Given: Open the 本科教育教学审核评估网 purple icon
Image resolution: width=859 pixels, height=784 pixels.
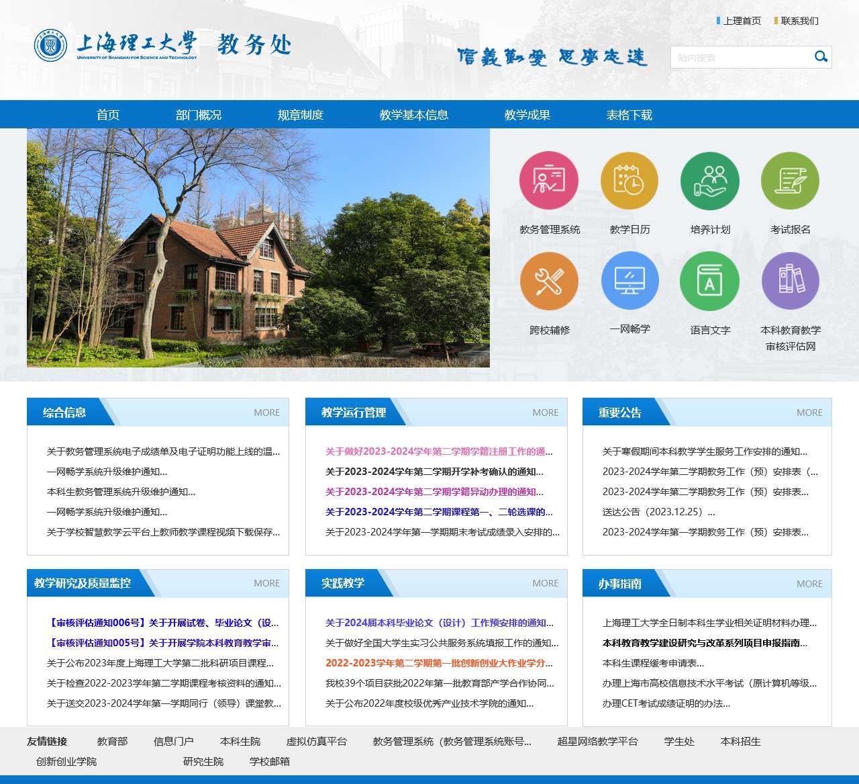Looking at the screenshot, I should (790, 281).
